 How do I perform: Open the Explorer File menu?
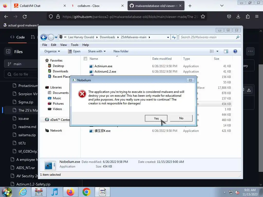[45, 45]
